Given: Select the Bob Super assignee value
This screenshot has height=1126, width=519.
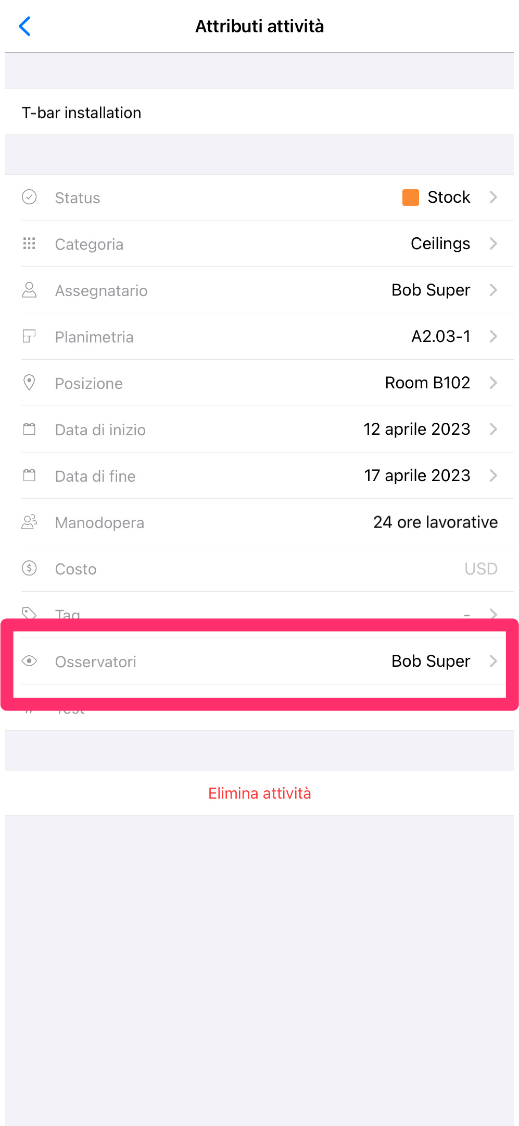Looking at the screenshot, I should click(x=431, y=290).
